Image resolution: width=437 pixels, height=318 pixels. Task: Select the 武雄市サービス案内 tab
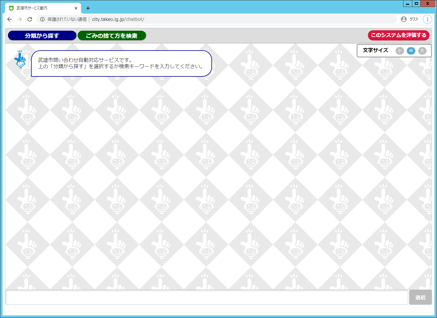click(43, 8)
